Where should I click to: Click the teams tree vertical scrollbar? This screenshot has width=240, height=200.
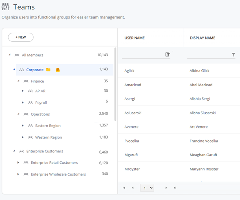point(115,83)
